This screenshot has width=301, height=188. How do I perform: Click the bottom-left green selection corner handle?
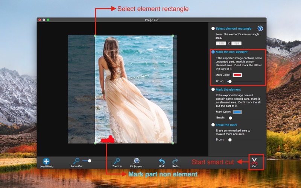95,143
